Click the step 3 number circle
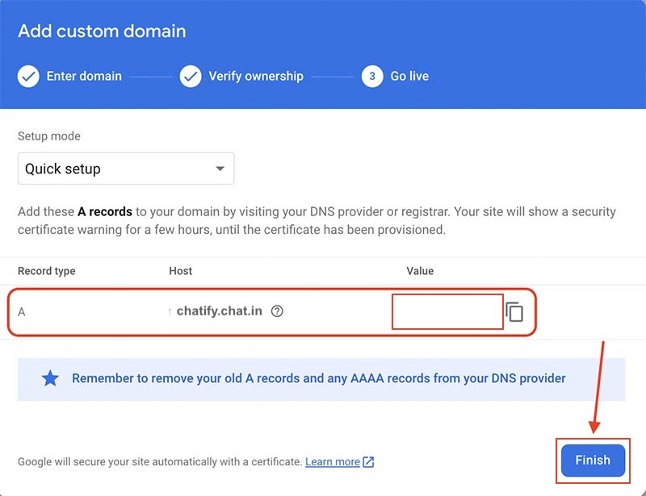 click(372, 77)
